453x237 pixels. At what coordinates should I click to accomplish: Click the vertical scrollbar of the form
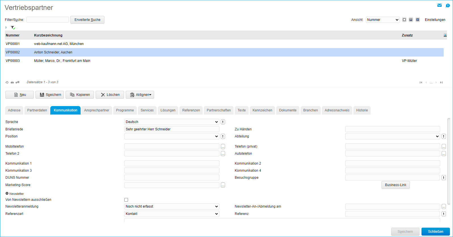[449, 161]
